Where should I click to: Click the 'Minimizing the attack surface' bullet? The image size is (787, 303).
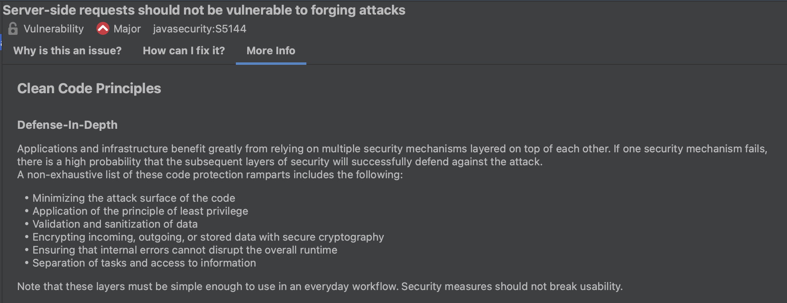(x=134, y=198)
